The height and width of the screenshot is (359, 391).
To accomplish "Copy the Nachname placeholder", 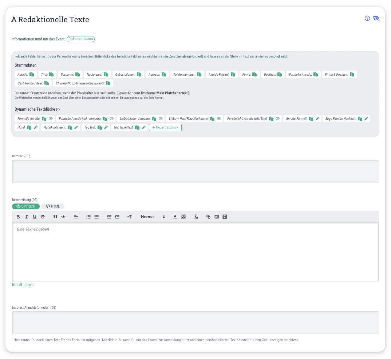I will point(106,74).
